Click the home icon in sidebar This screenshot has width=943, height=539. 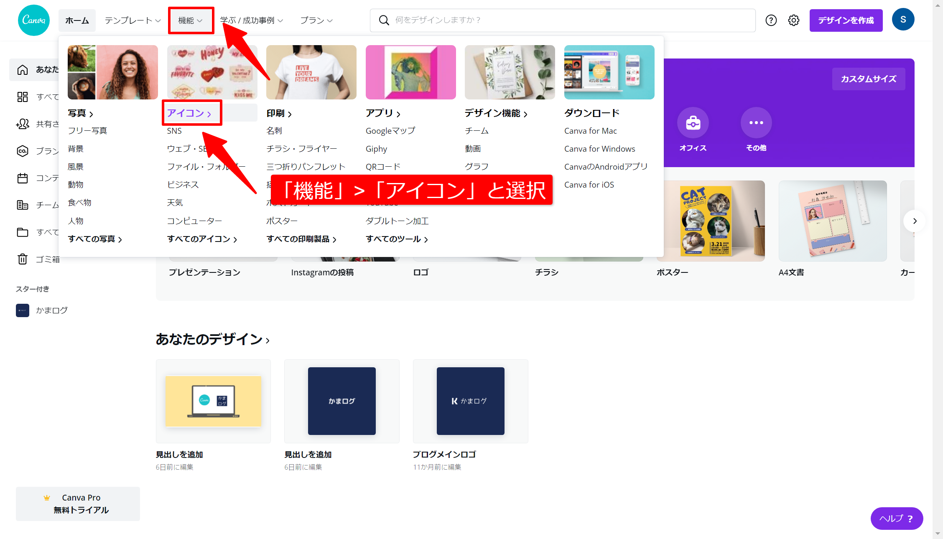23,70
